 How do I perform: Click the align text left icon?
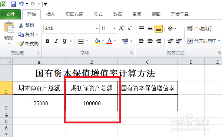pyautogui.click(x=142, y=41)
